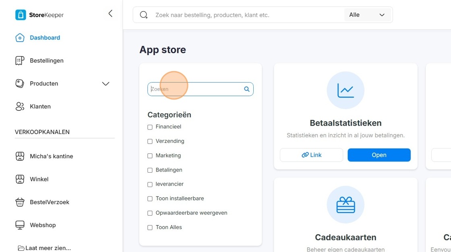The width and height of the screenshot is (451, 252).
Task: Collapse the sidebar with the arrow
Action: point(110,14)
